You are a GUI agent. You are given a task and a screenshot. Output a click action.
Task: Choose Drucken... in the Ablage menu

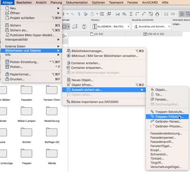point(31,79)
